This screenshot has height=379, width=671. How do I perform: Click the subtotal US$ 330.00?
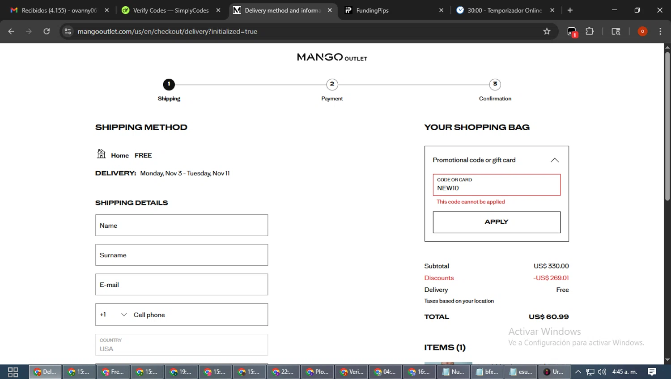coord(551,266)
